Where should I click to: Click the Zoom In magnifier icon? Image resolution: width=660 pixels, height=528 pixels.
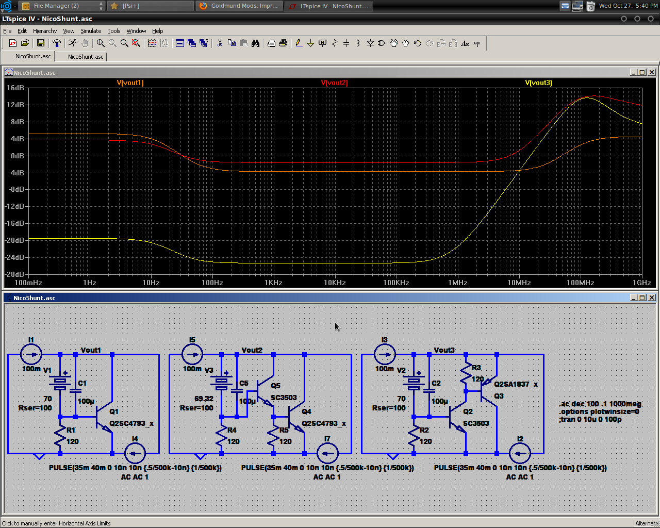[101, 43]
